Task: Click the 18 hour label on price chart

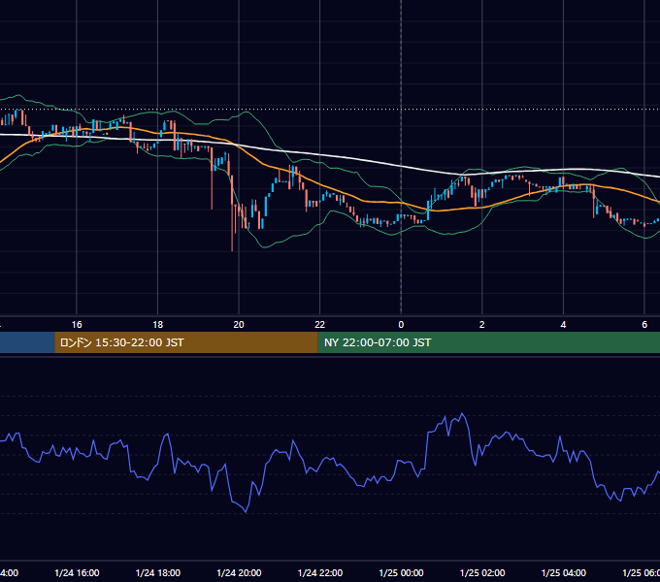Action: click(x=157, y=325)
